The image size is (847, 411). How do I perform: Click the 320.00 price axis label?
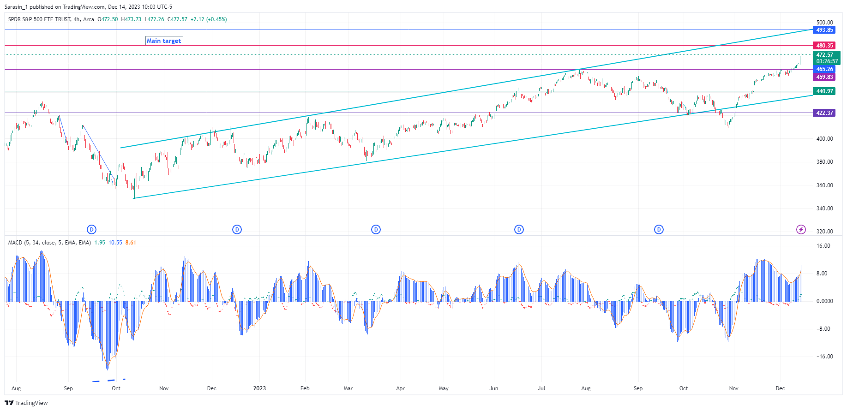(x=825, y=232)
